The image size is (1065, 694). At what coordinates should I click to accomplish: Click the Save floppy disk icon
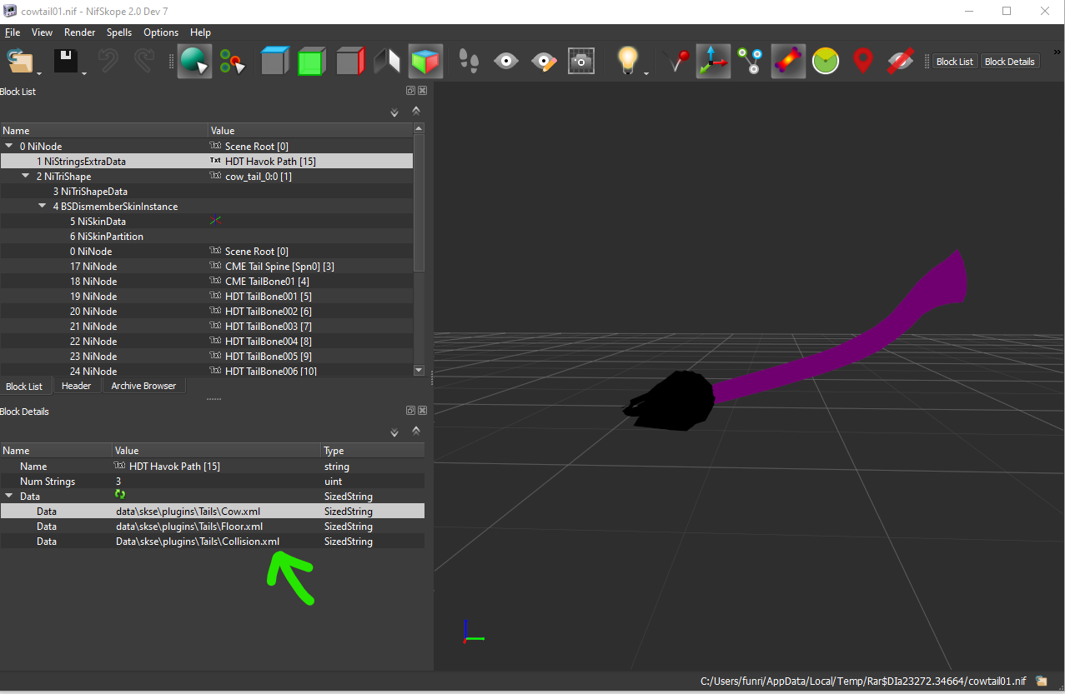(x=66, y=61)
